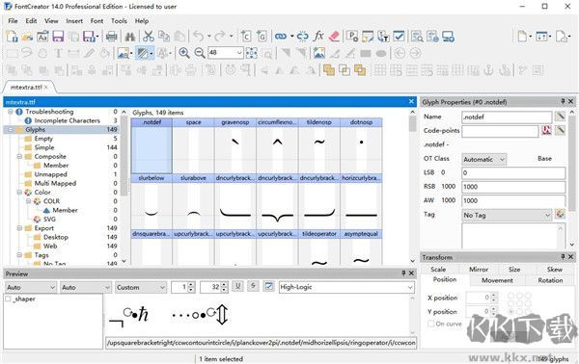Click the Exclusion contours icon
Screen dimensions: 579x364
360,70
